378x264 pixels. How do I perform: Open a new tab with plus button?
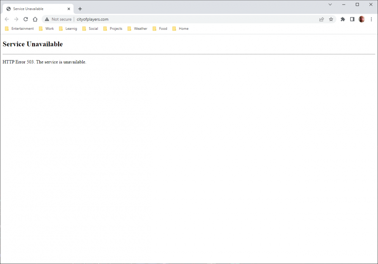80,9
